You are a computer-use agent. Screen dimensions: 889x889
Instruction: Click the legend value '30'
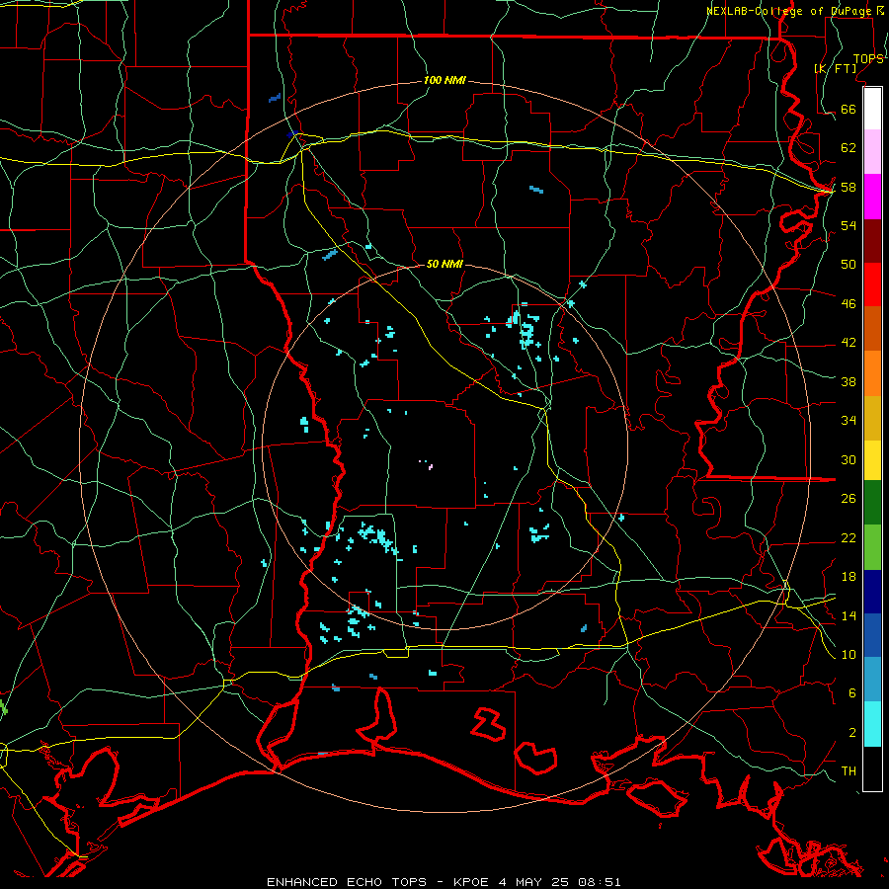click(x=849, y=459)
